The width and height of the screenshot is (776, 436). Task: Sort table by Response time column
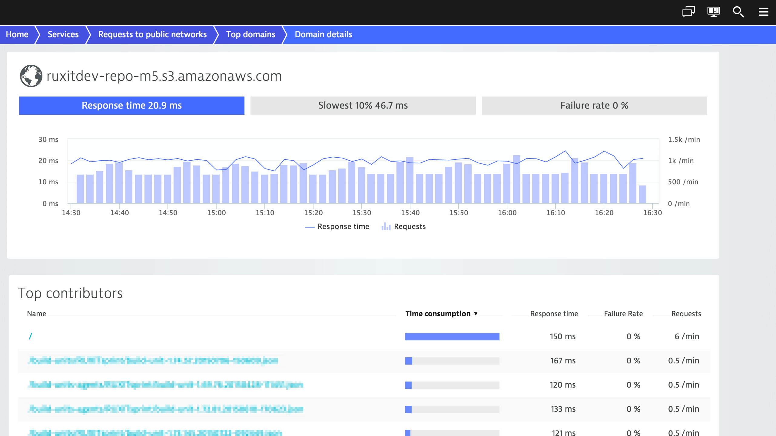point(554,314)
